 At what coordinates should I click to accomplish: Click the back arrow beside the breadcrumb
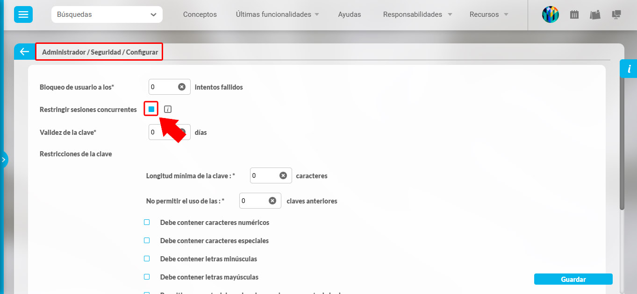(24, 51)
